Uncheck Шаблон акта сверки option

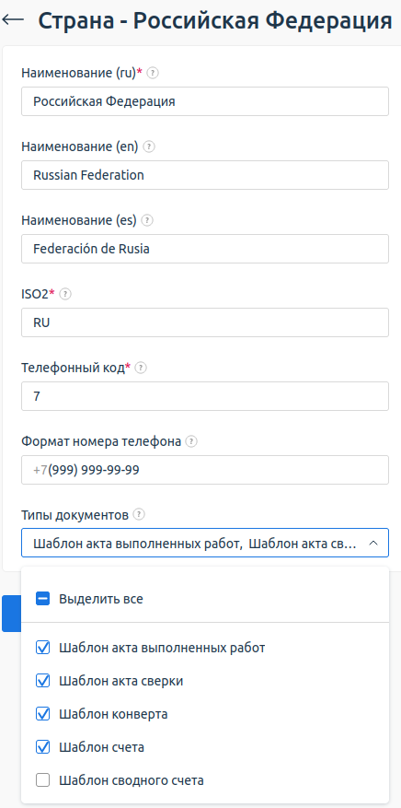coord(42,681)
